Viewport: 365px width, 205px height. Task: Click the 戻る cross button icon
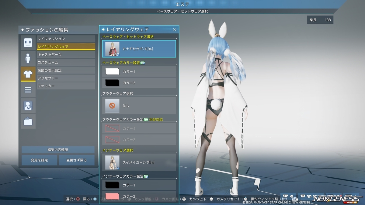click(95, 199)
